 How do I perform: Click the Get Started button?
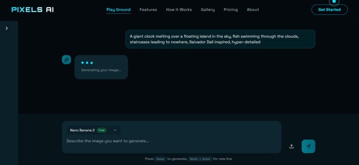(330, 10)
